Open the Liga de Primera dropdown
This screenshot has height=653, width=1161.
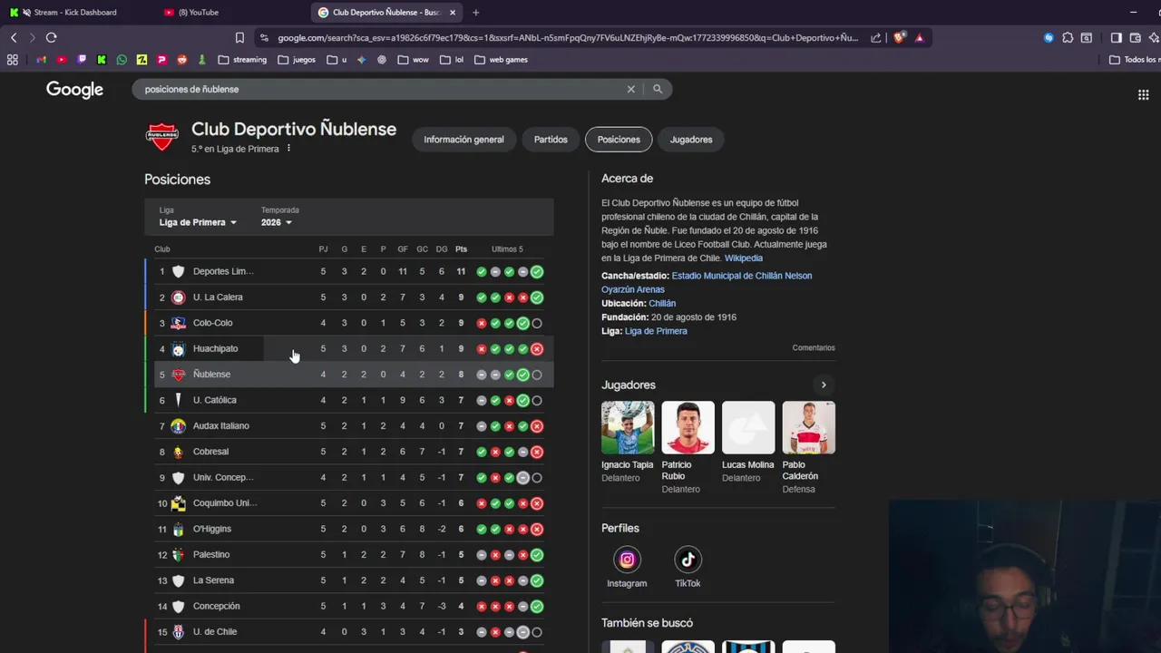click(198, 222)
